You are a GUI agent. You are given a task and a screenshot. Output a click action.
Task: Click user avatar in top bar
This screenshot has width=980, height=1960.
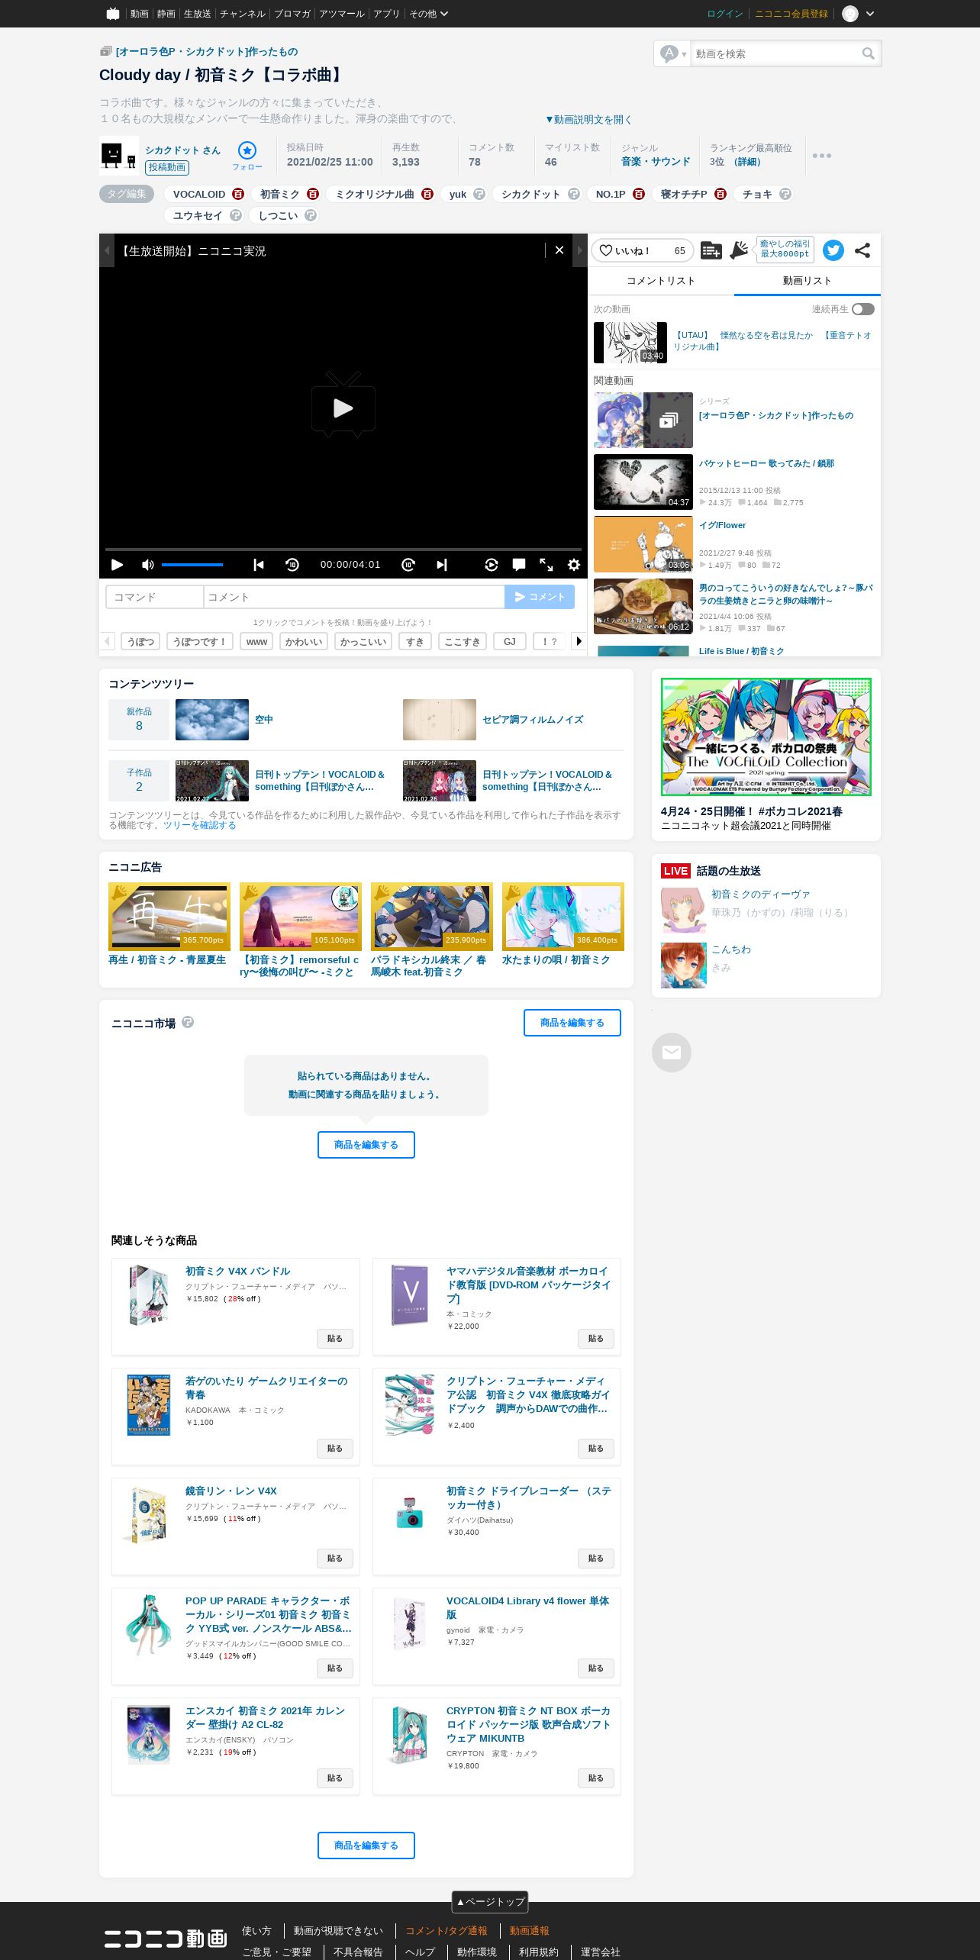[850, 14]
